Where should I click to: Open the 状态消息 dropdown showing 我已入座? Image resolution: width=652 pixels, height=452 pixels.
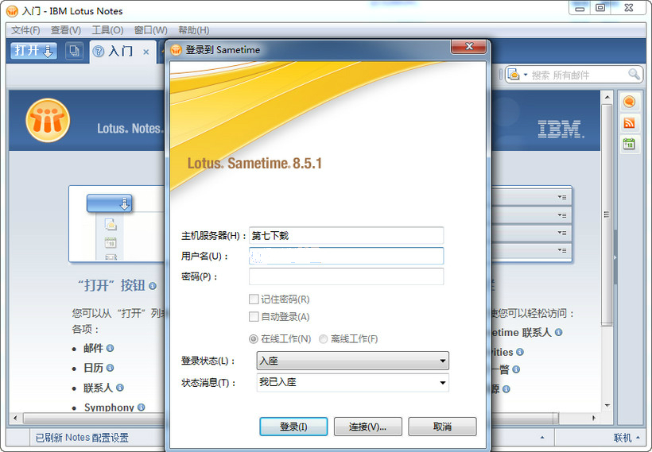352,382
